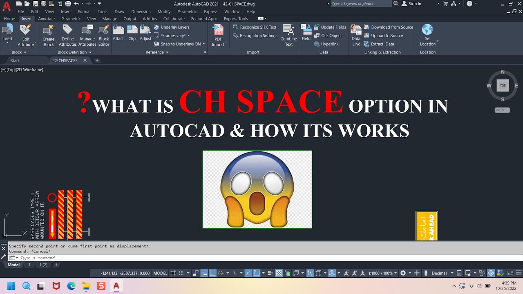This screenshot has width=523, height=294.
Task: Click Recognize SHX Text button
Action: point(255,27)
